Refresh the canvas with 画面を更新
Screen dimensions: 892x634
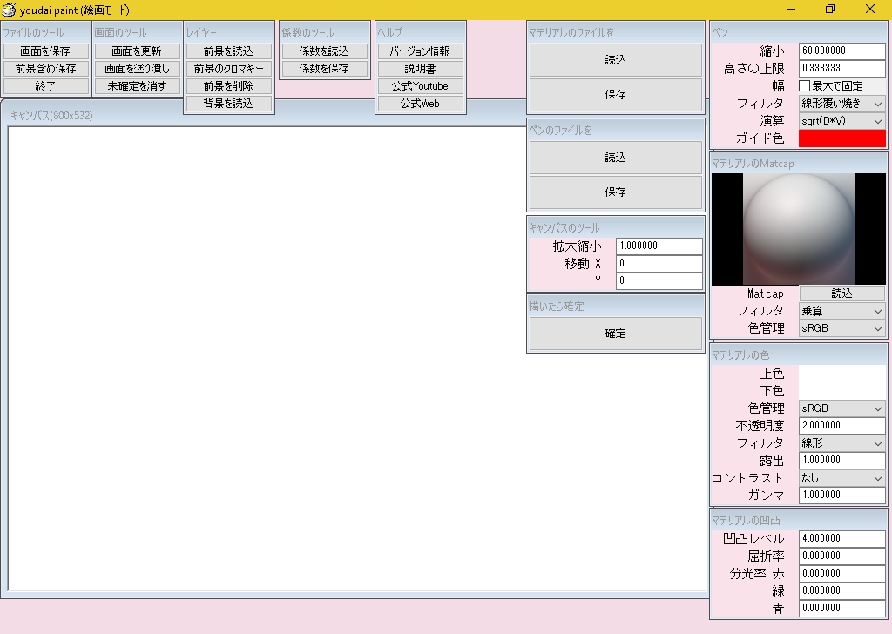point(137,51)
